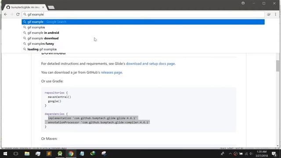The image size is (281, 158).
Task: Choose 'loading gif examples' suggestion
Action: [x=143, y=49]
